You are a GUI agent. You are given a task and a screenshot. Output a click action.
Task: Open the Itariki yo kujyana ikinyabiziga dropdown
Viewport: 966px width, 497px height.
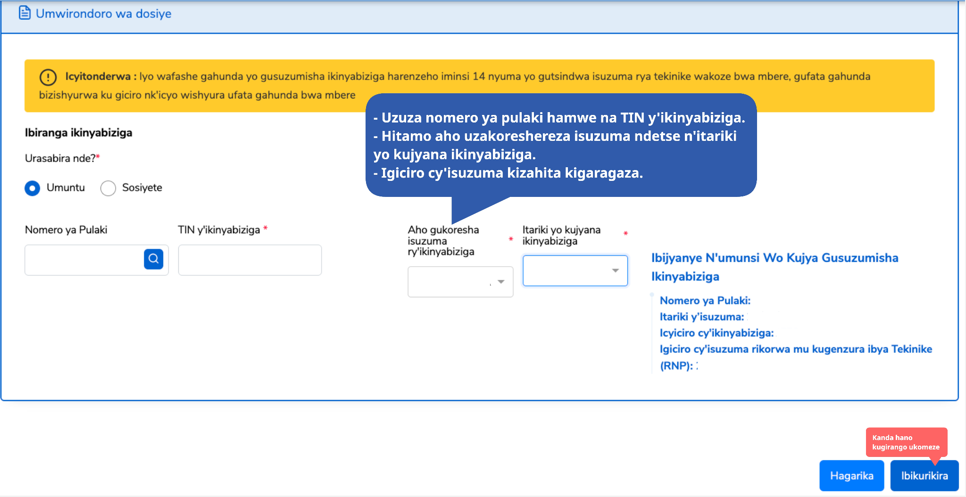[575, 270]
